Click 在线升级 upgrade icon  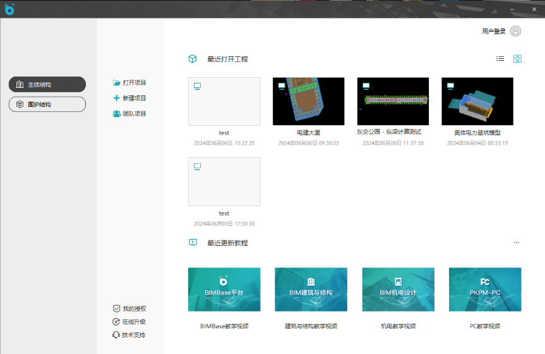point(116,322)
